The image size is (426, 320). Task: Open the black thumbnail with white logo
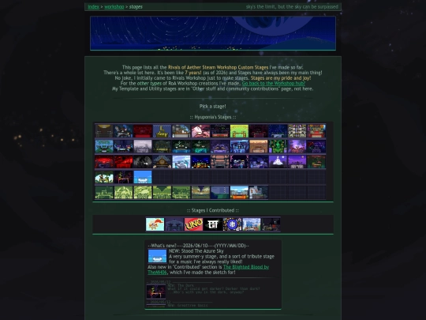click(213, 224)
